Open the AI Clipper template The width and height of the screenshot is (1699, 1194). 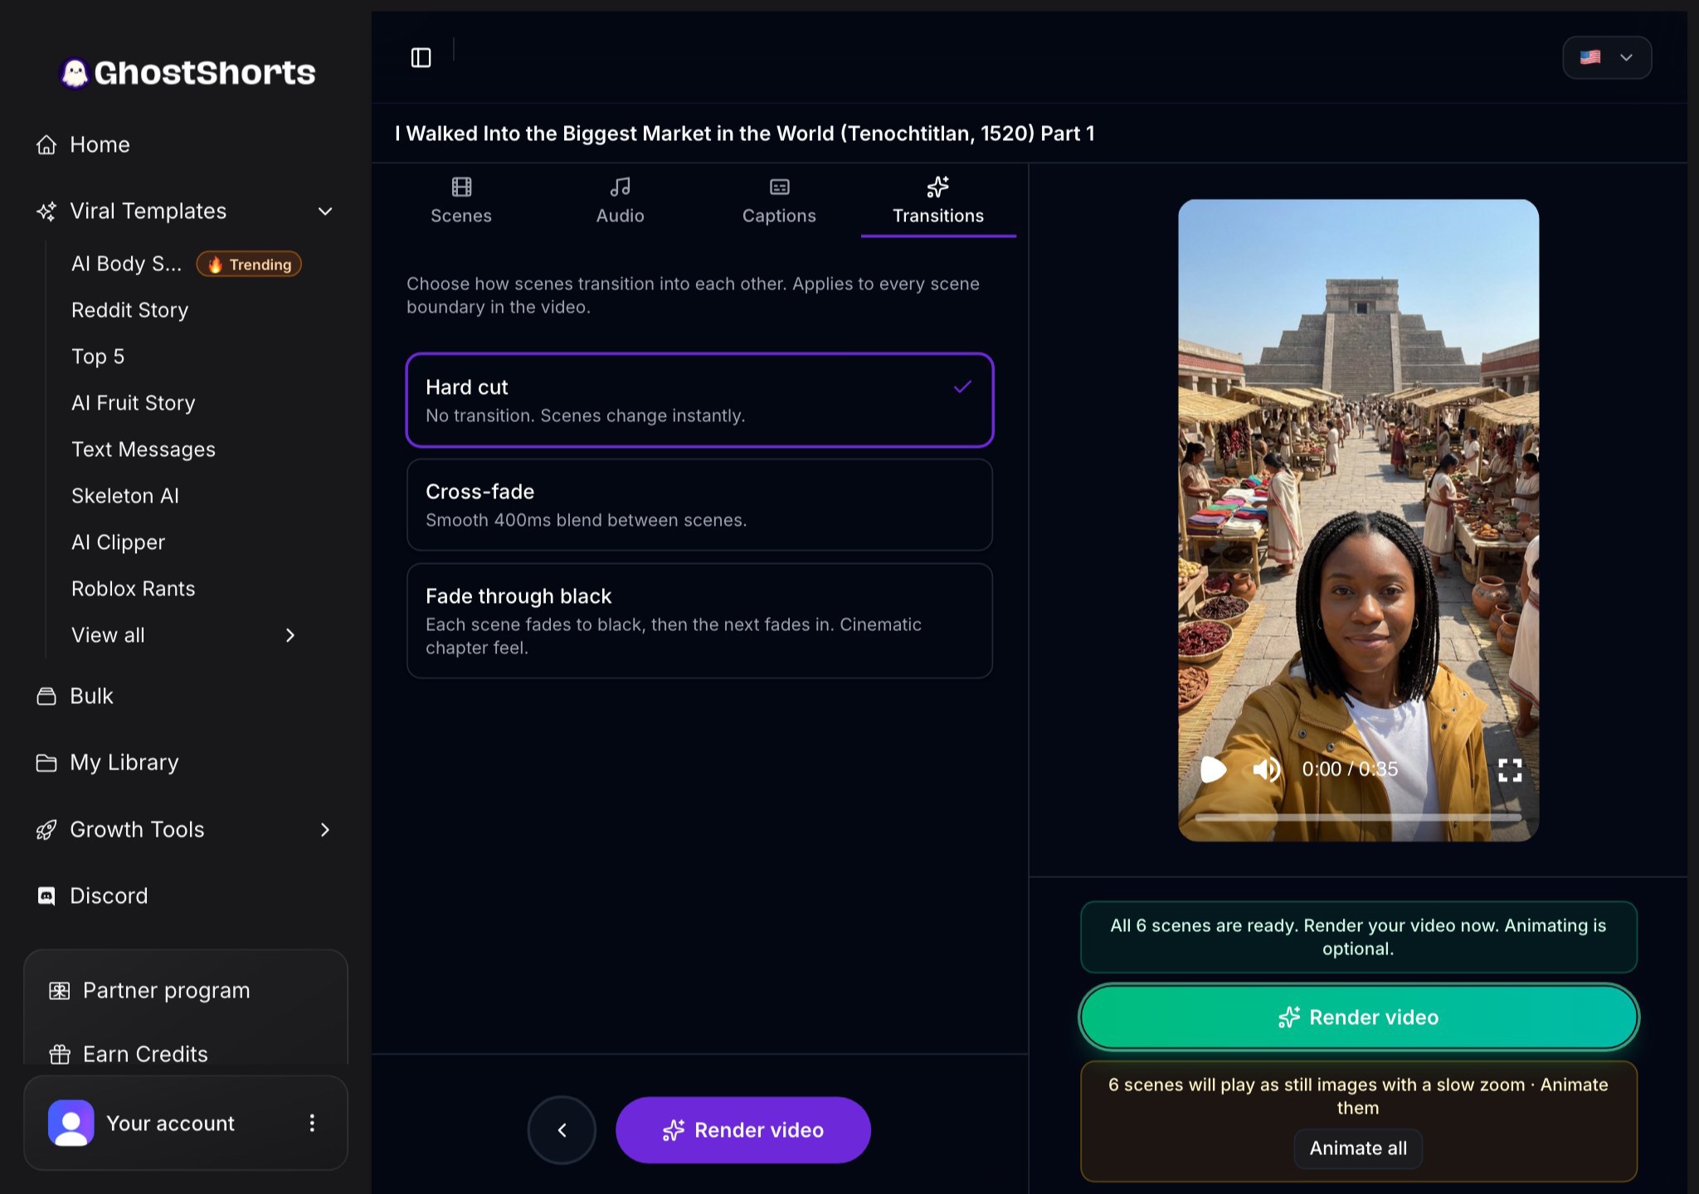118,542
